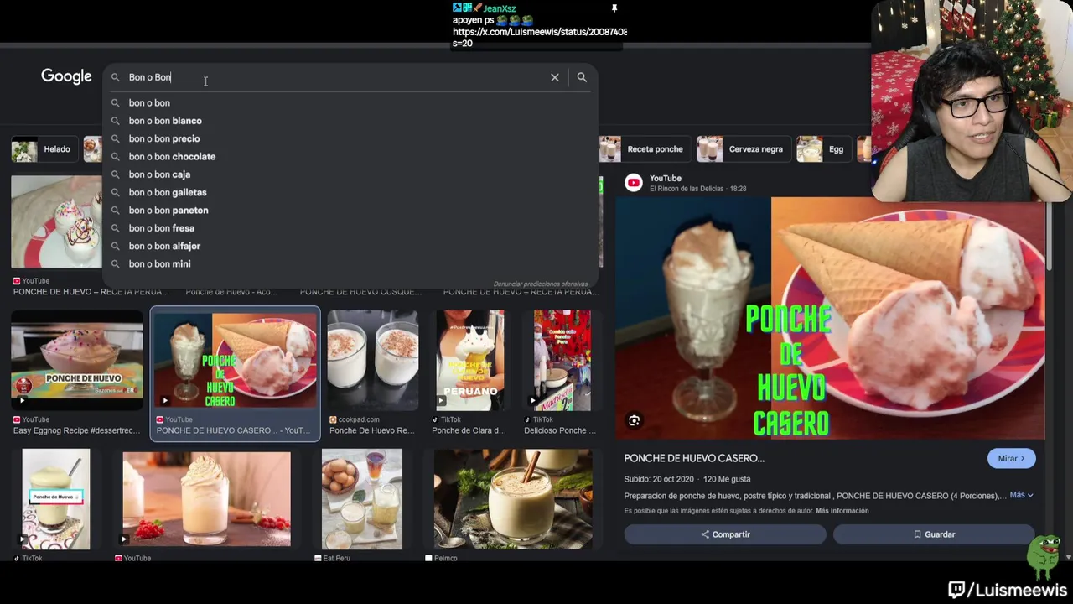Pick the first suggestion "bon o bon"

149,103
